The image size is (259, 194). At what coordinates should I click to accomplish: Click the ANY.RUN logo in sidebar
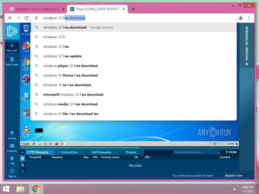click(x=12, y=31)
